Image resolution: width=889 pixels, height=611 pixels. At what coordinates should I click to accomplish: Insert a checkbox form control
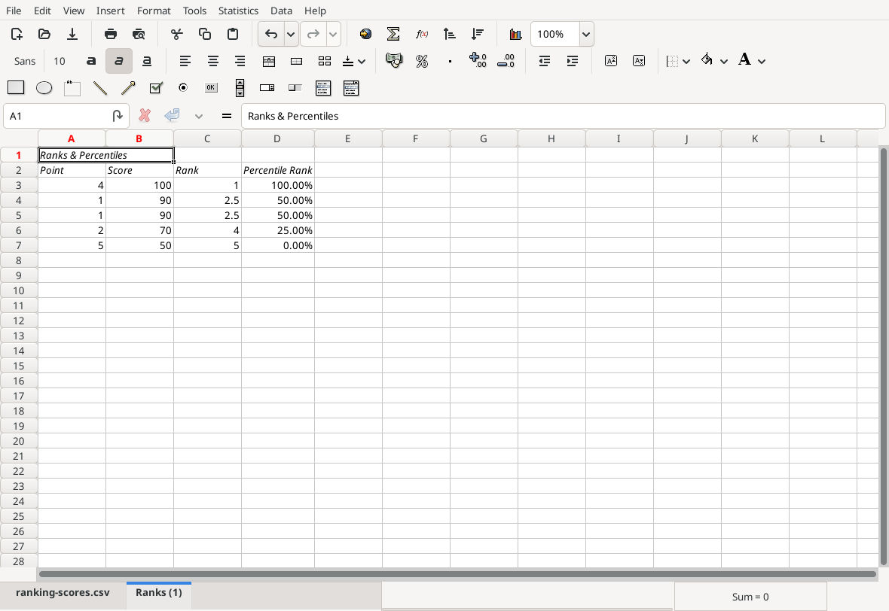155,88
